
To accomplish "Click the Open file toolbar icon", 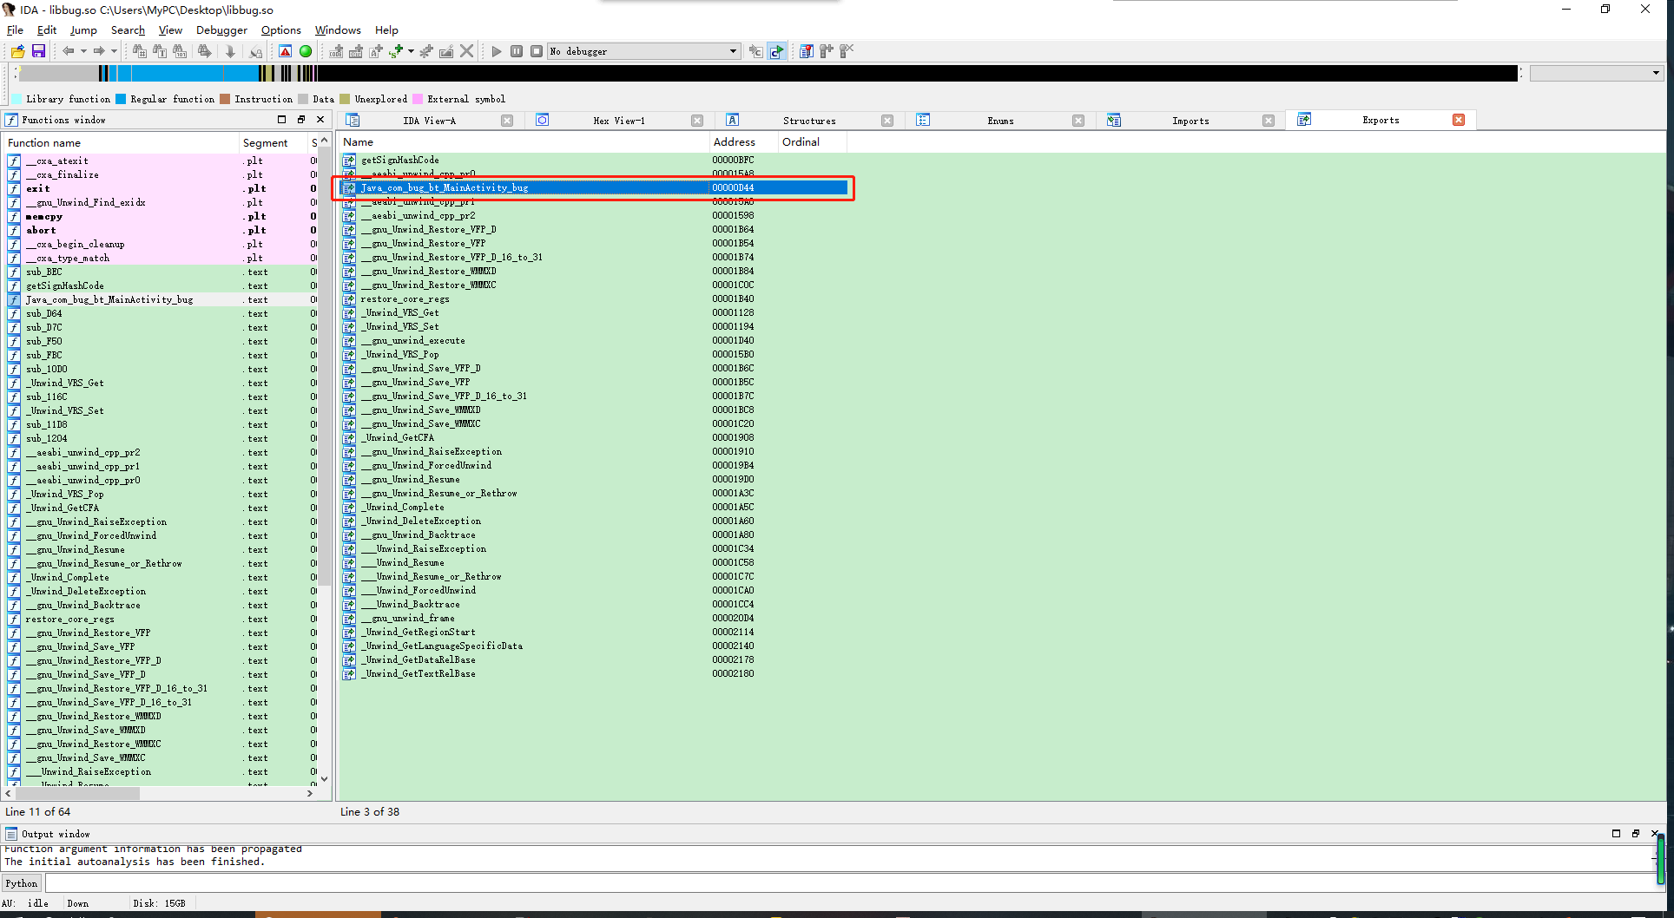I will pos(17,51).
